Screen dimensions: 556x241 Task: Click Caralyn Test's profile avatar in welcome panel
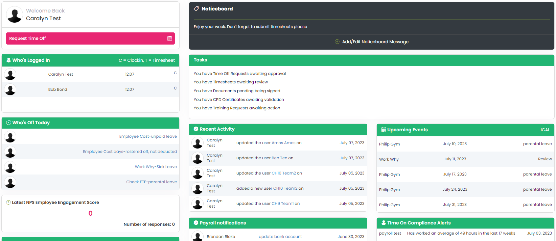pos(15,15)
